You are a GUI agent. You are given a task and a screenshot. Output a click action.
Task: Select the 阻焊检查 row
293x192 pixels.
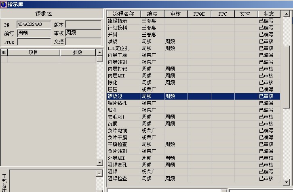[x=194, y=179]
